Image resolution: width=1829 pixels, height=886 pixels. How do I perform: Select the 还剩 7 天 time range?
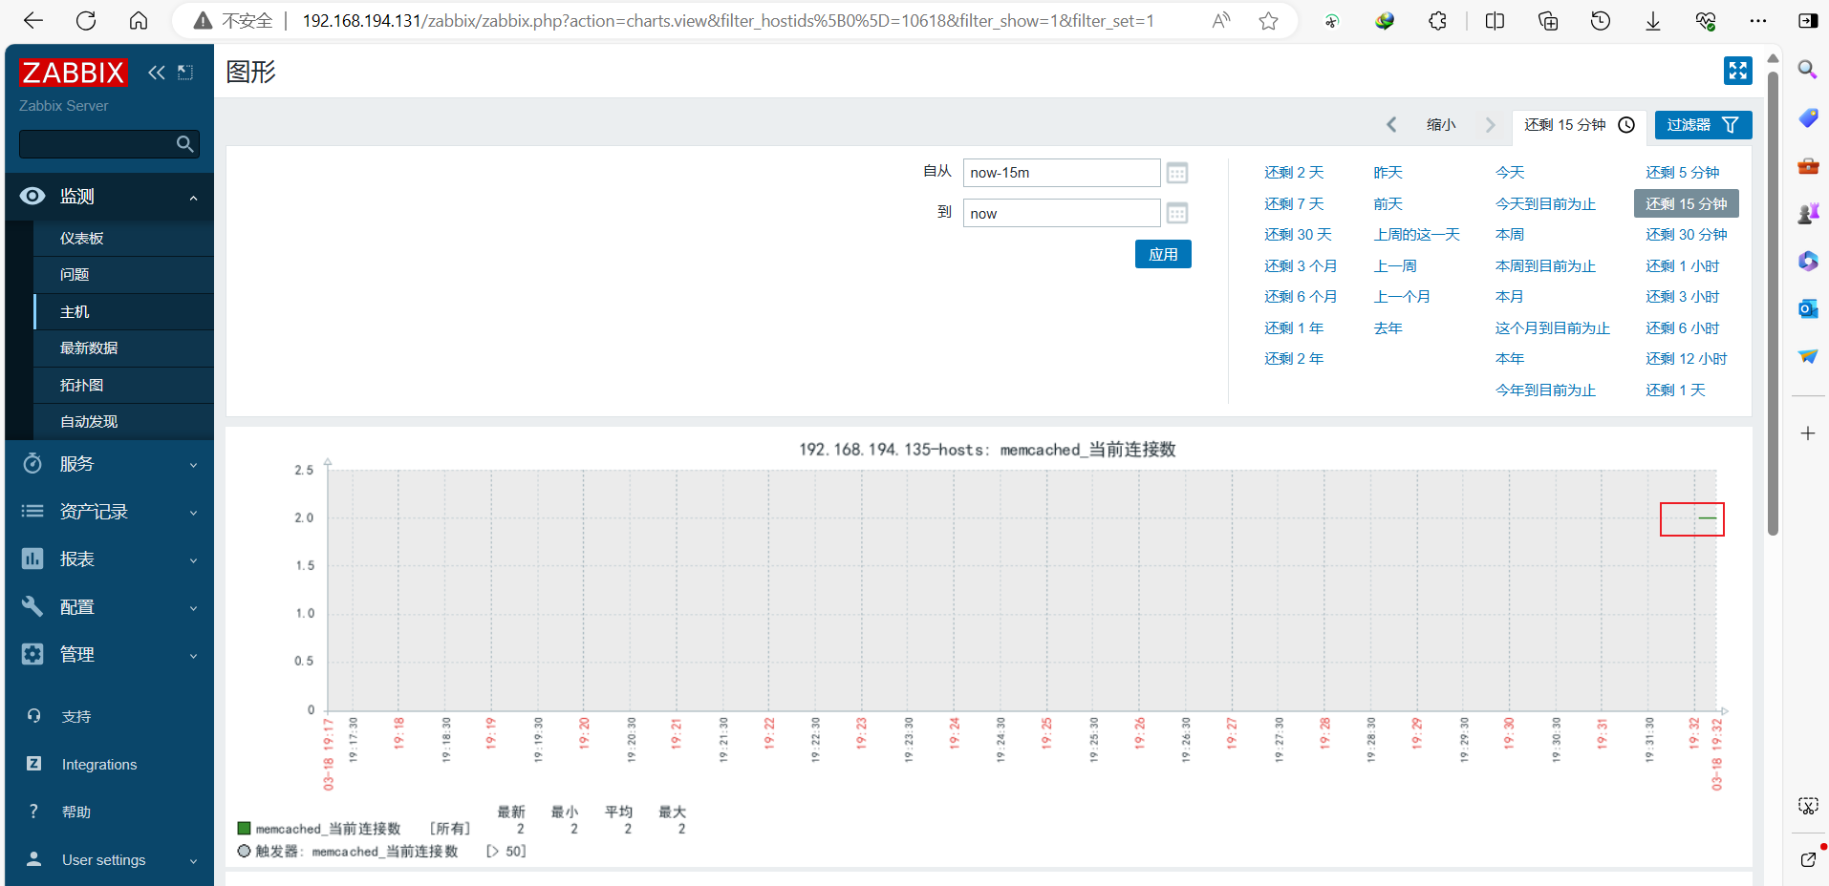coord(1294,204)
